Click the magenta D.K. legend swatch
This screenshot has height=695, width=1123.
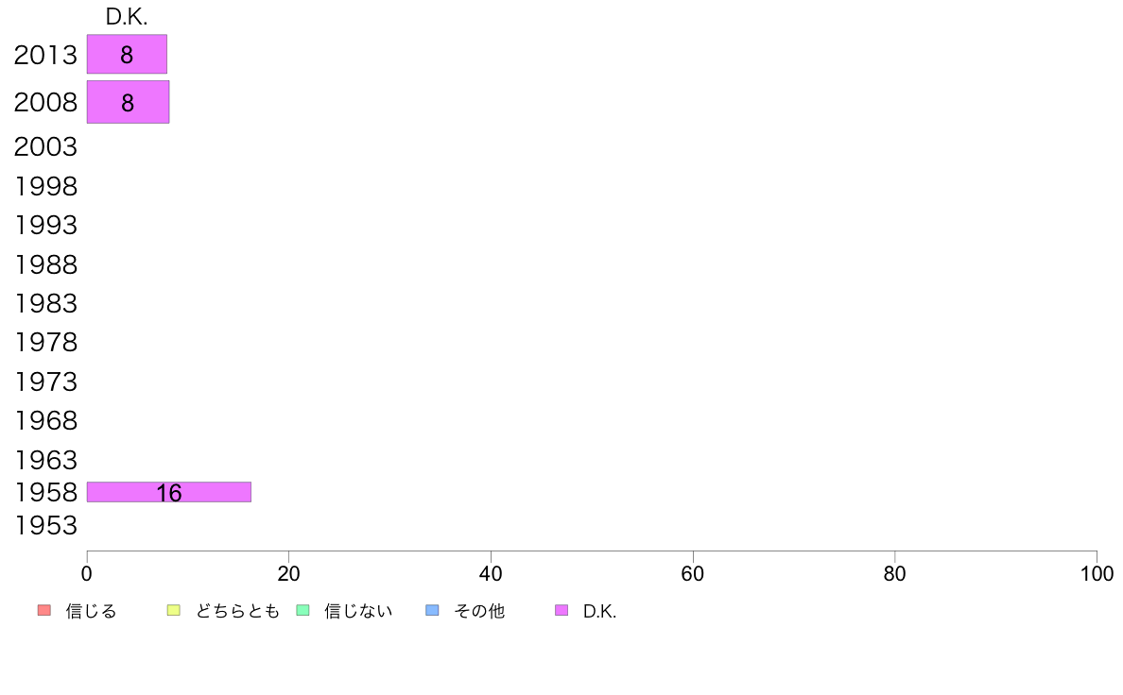561,610
